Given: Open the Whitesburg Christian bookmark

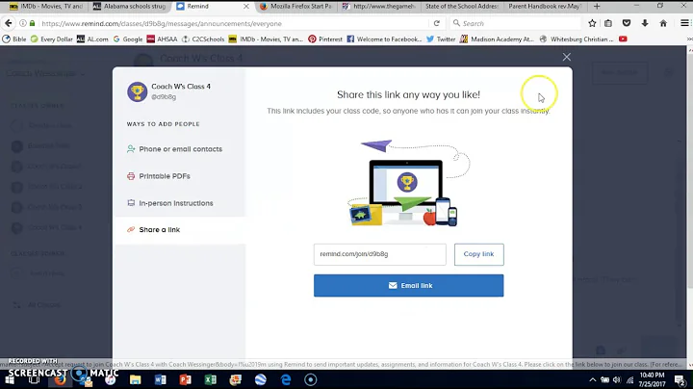Looking at the screenshot, I should pos(577,39).
